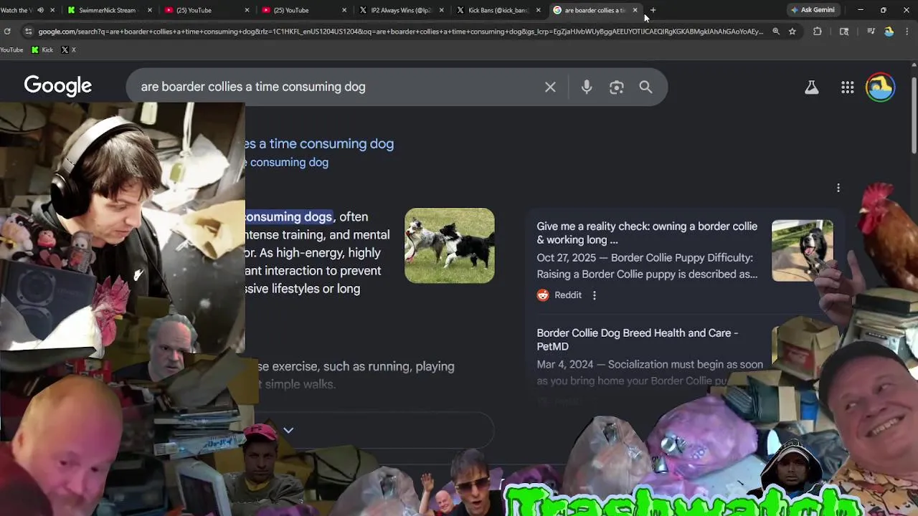
Task: Open the media controls playlist icon
Action: click(x=871, y=32)
